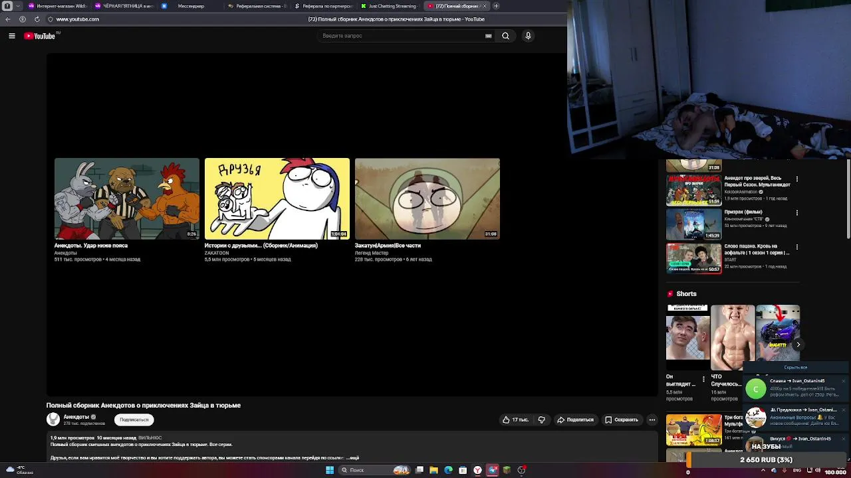Open the Windows Start menu
Viewport: 851px width, 478px height.
coord(329,470)
